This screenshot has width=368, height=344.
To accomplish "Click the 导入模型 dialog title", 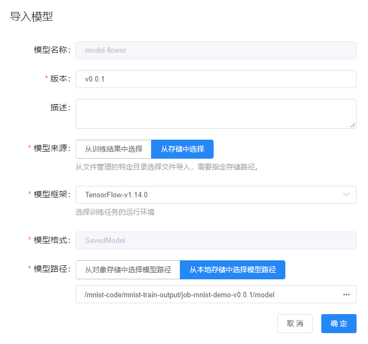I will [x=32, y=16].
